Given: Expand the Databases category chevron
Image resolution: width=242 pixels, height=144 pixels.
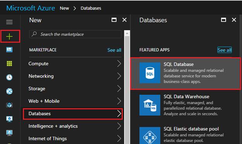Looking at the screenshot, I should coord(119,114).
